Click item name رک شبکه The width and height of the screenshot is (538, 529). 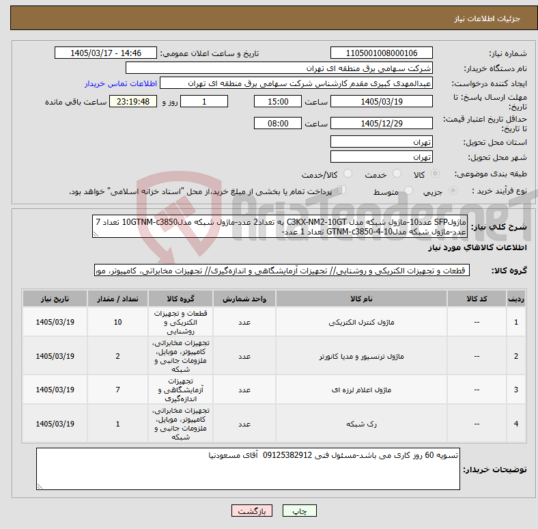pyautogui.click(x=361, y=424)
